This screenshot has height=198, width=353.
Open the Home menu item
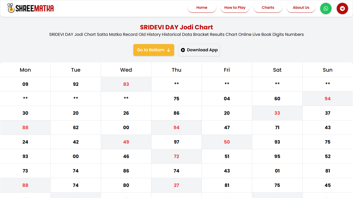pos(202,7)
